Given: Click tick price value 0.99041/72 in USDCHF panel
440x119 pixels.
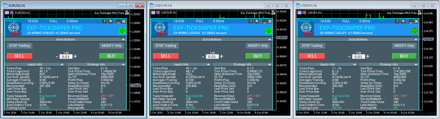Looking at the screenshot, I should (x=255, y=71).
